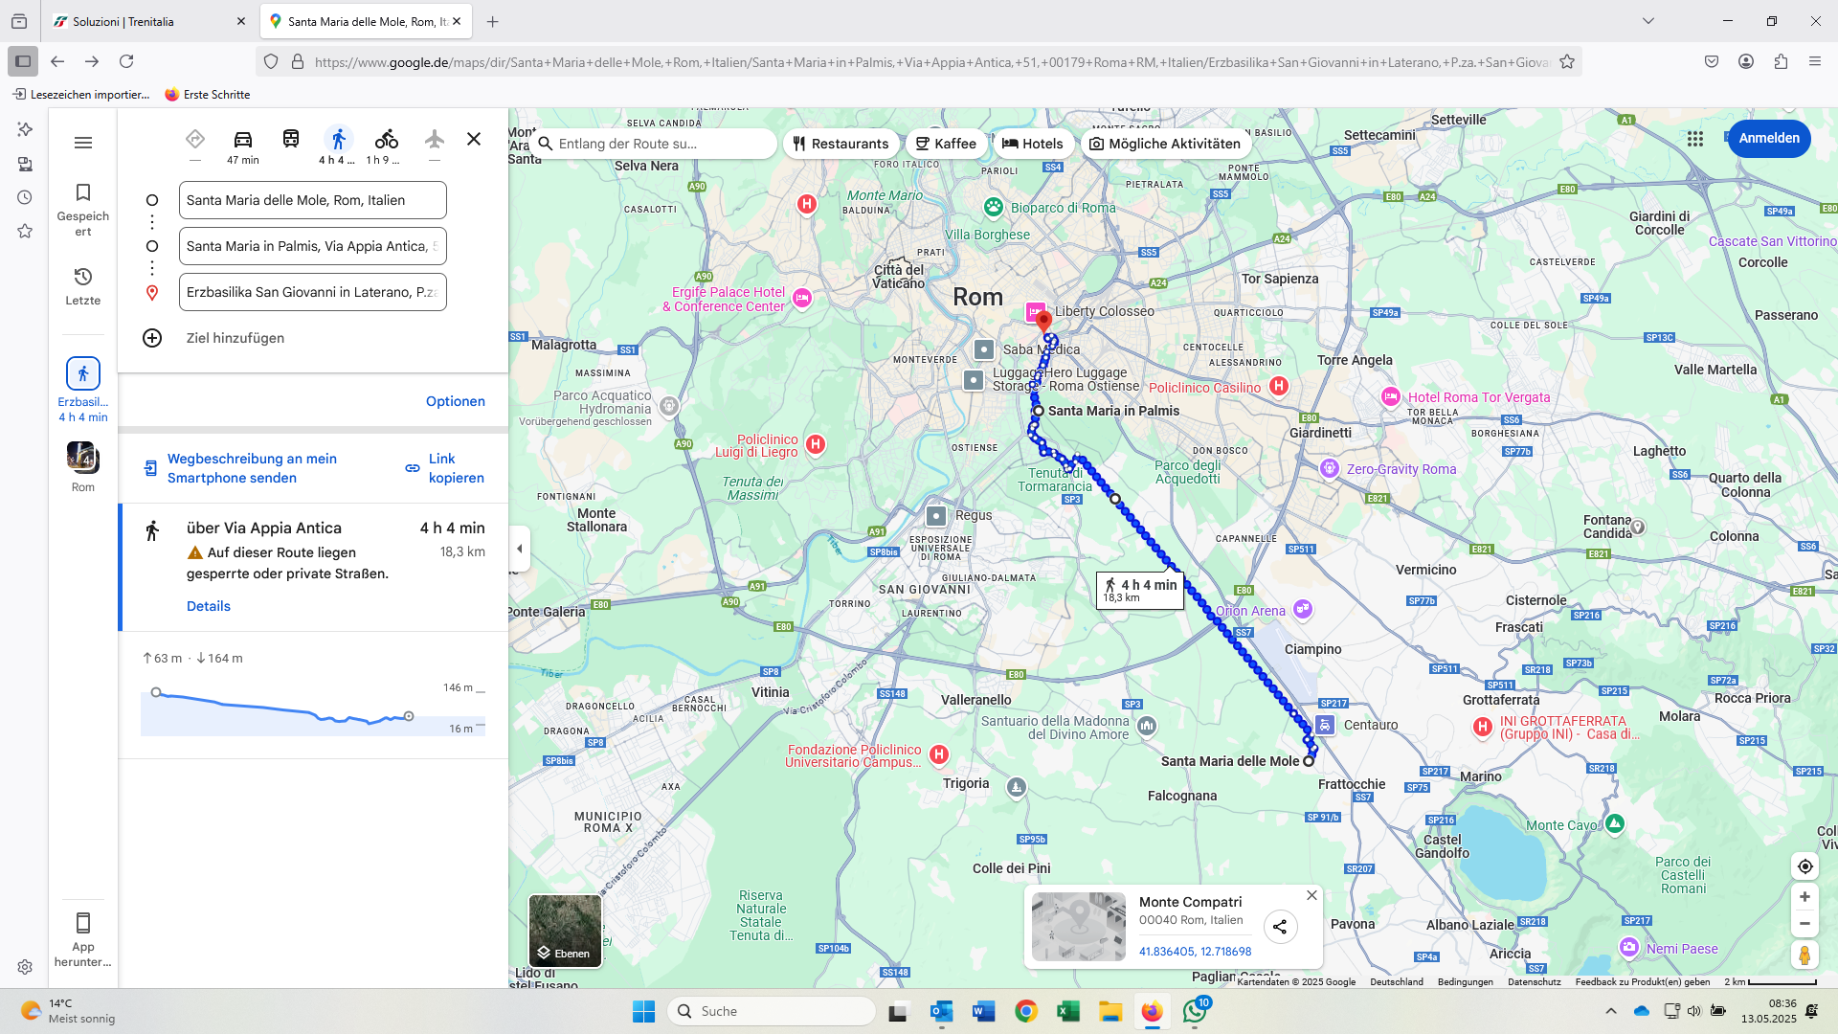Select best travel mode icon

coord(195,140)
